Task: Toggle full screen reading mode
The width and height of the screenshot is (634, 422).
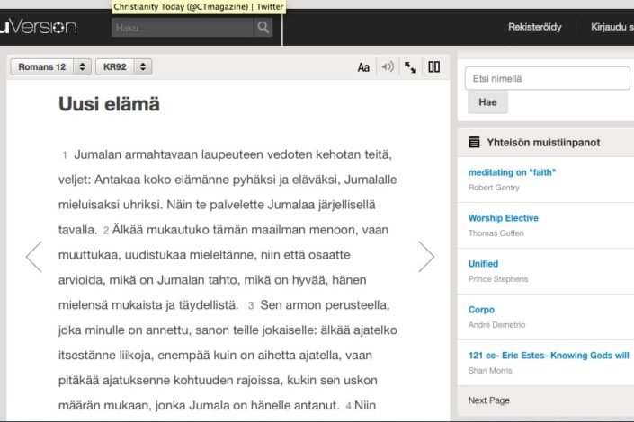Action: point(410,67)
